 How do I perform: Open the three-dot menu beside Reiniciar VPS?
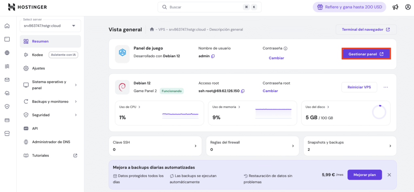tap(386, 87)
